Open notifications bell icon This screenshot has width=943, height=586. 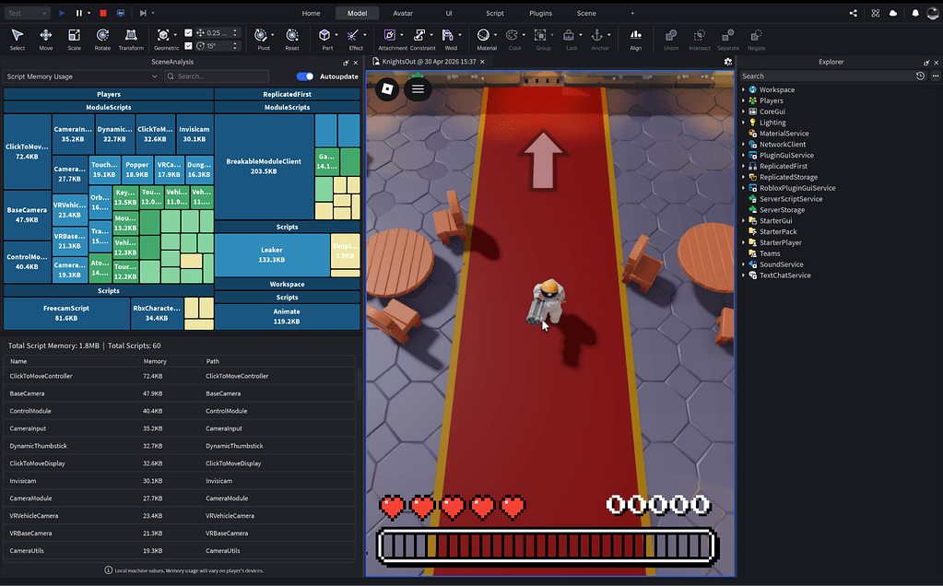[x=915, y=13]
